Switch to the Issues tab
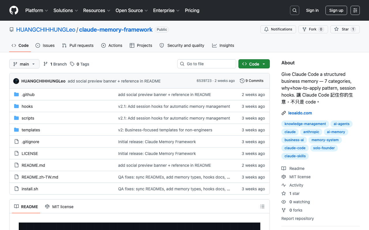 pos(45,45)
